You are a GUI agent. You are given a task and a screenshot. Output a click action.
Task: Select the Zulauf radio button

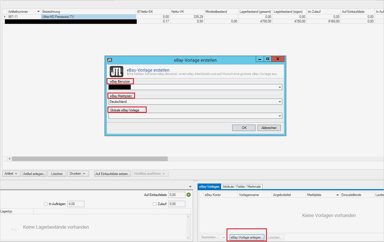tap(155, 204)
